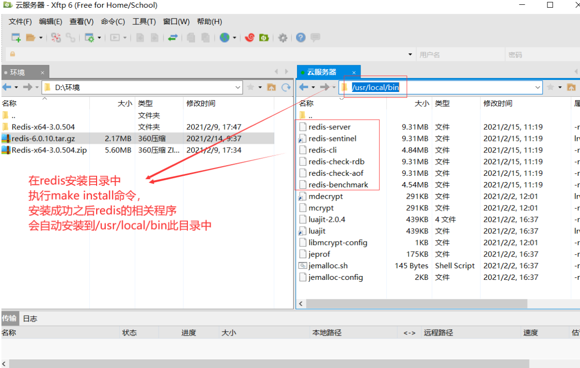Go back in the remote /usr/local/bin pane

click(x=304, y=87)
